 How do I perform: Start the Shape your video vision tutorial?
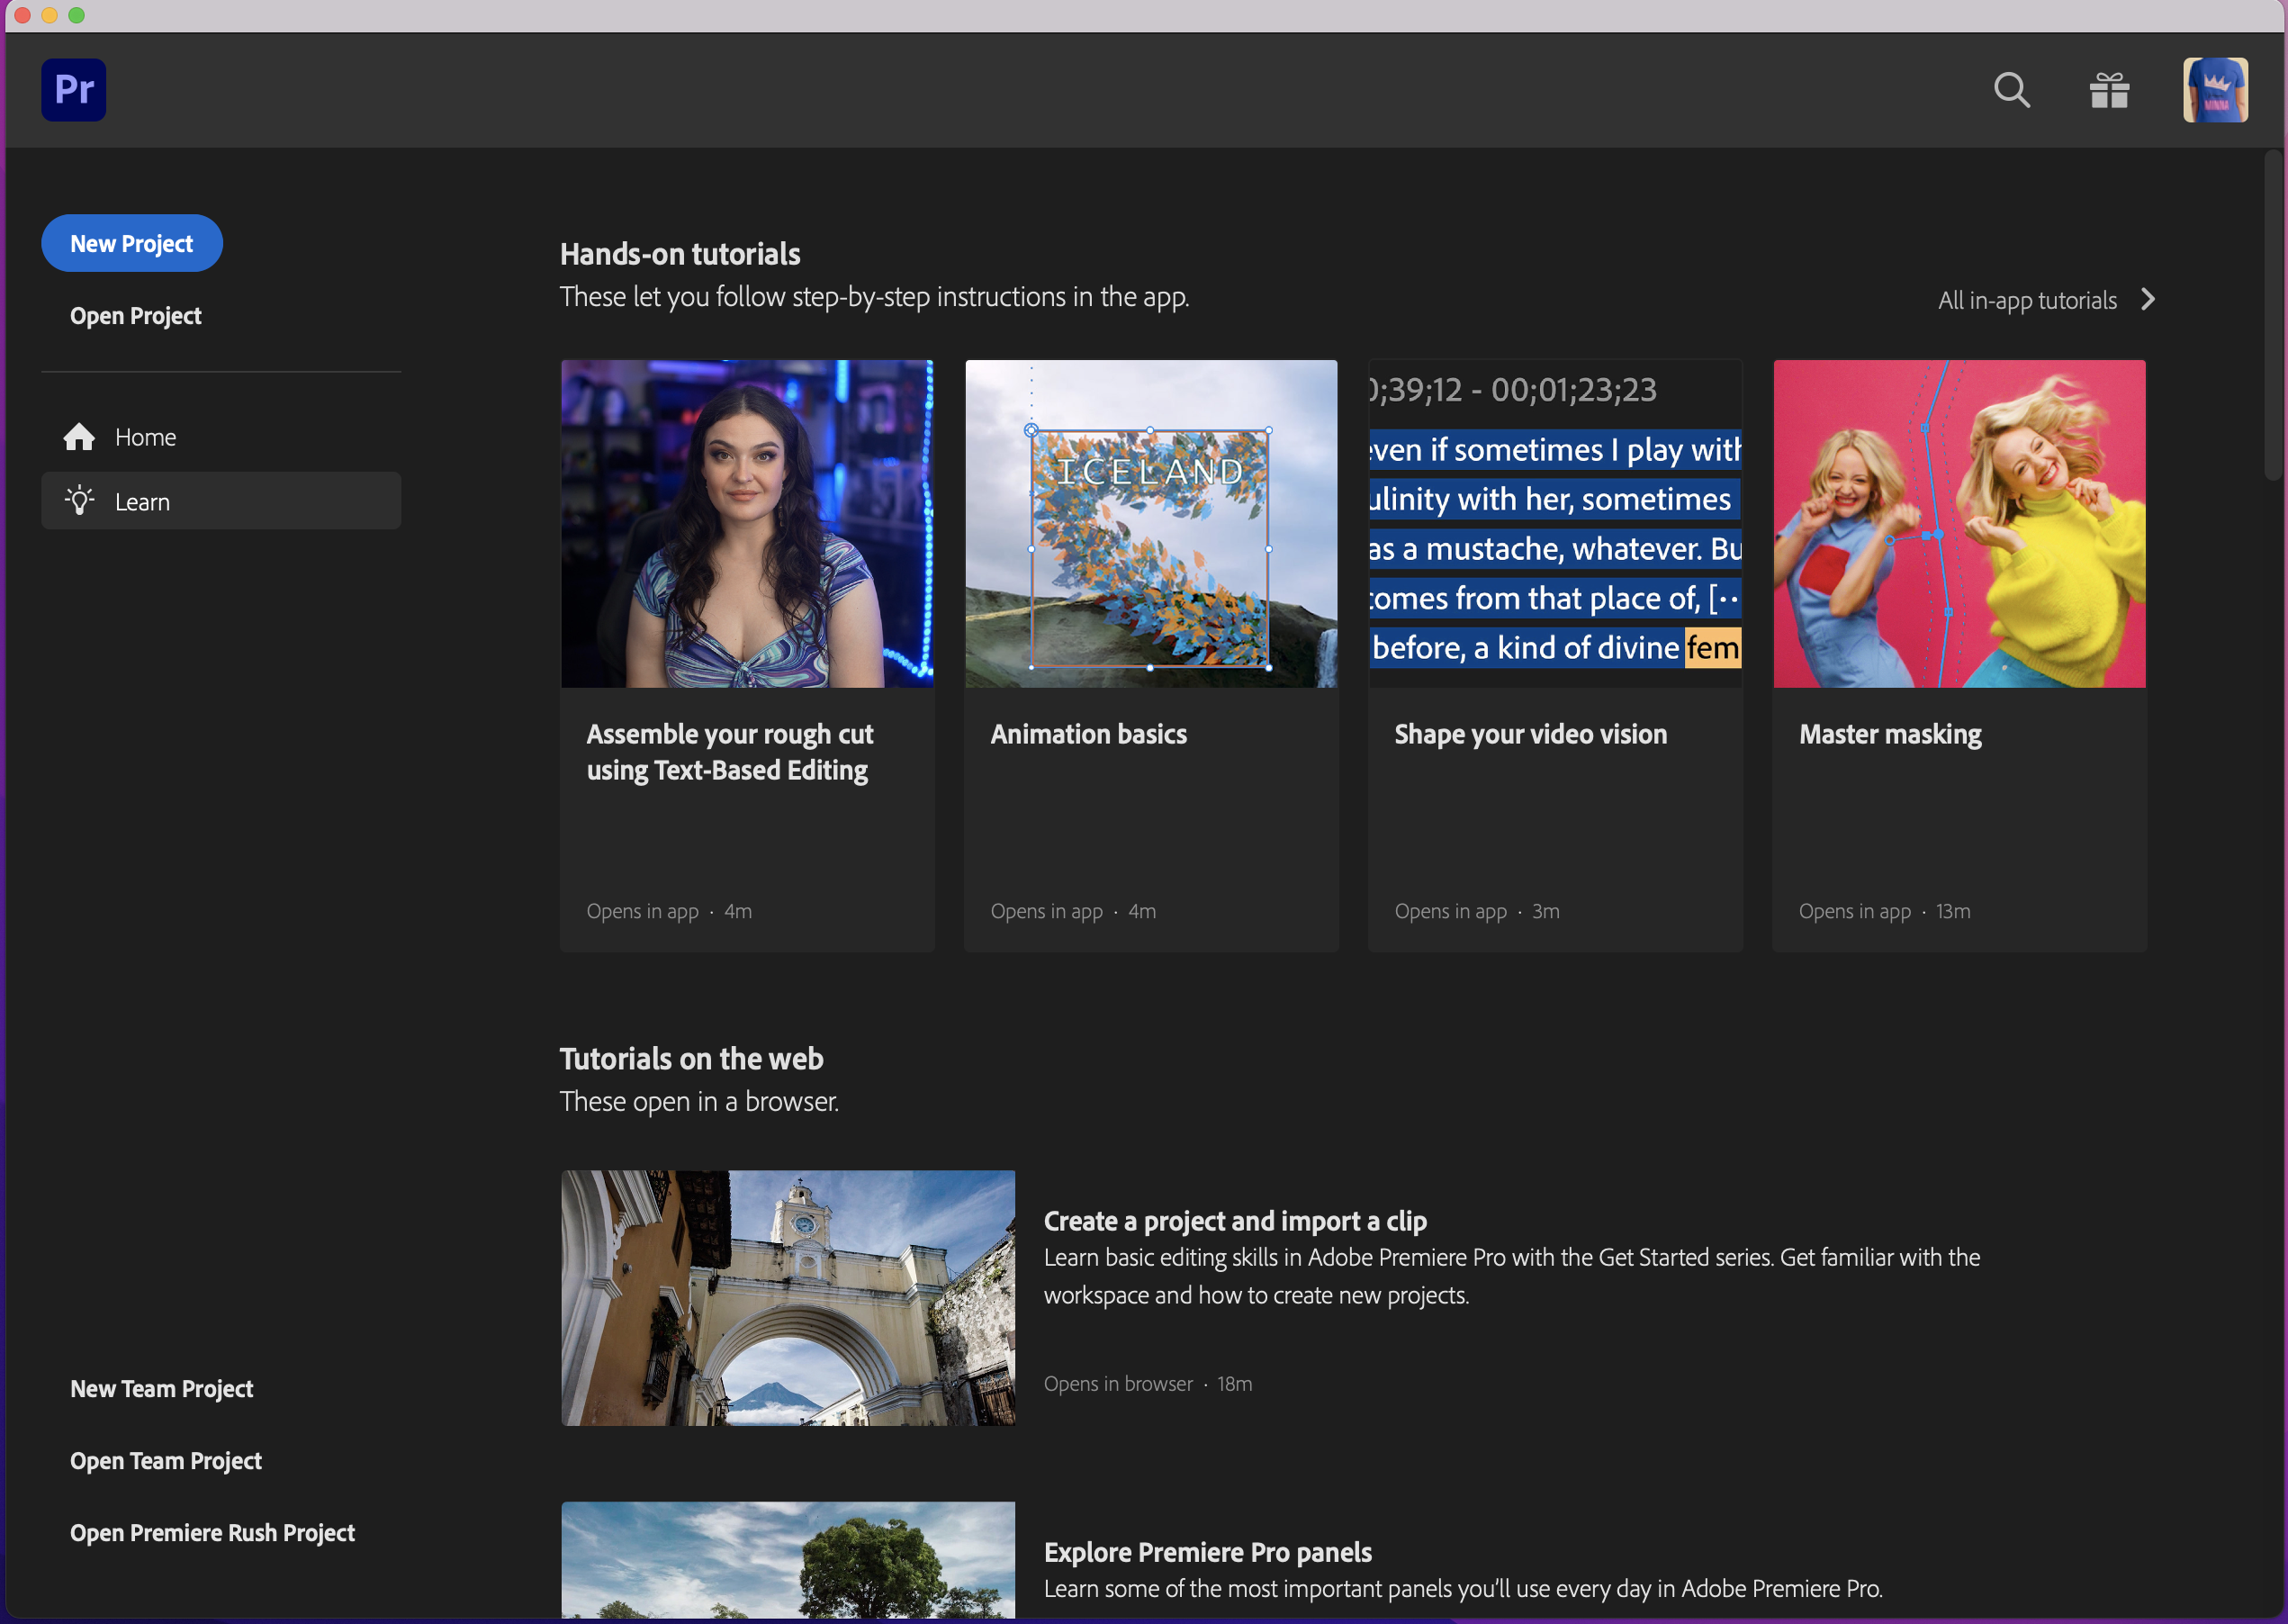1529,734
